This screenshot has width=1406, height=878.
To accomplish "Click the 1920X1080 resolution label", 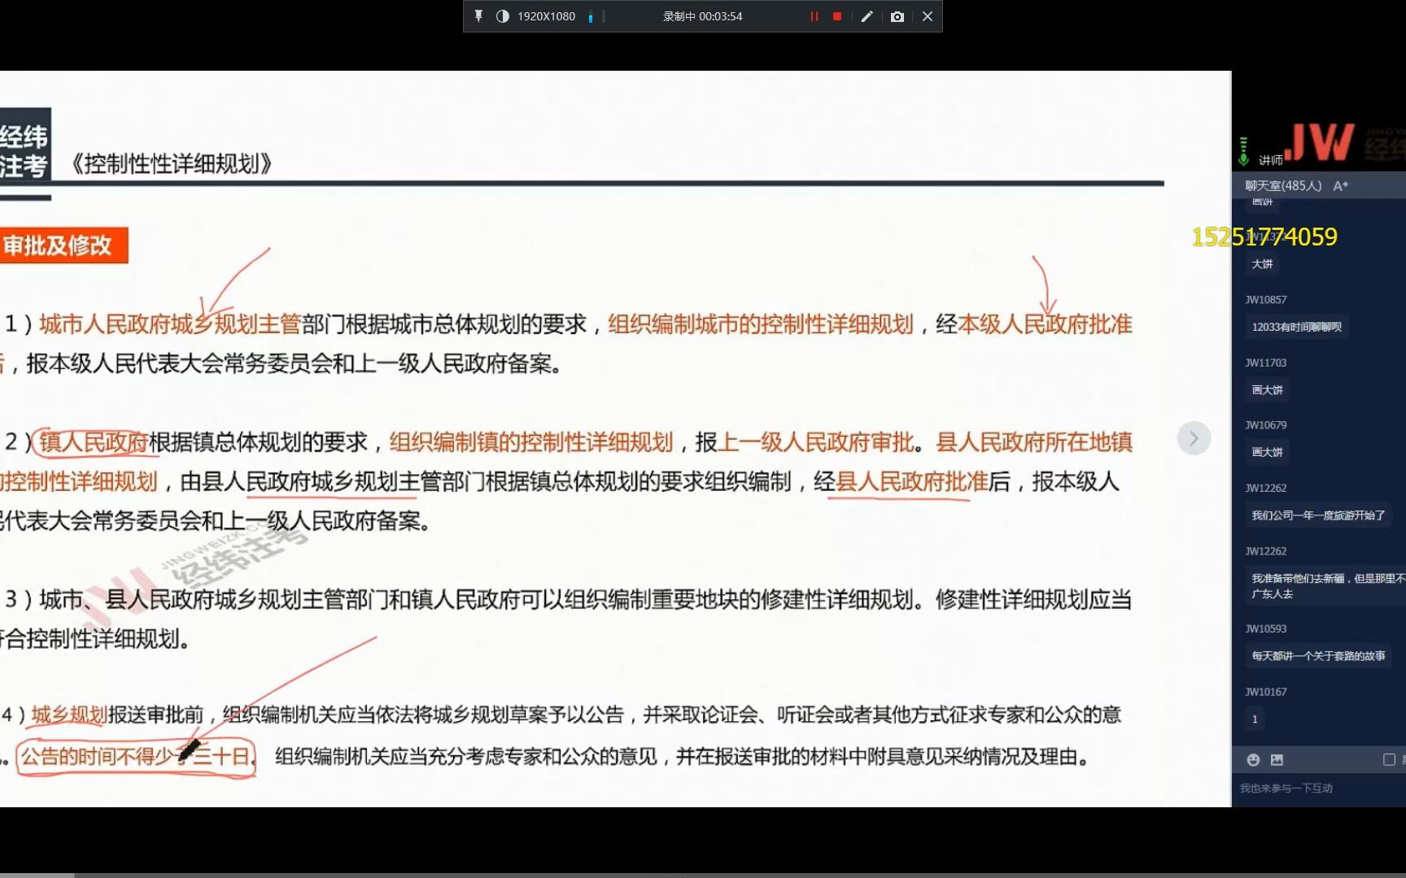I will pos(546,16).
